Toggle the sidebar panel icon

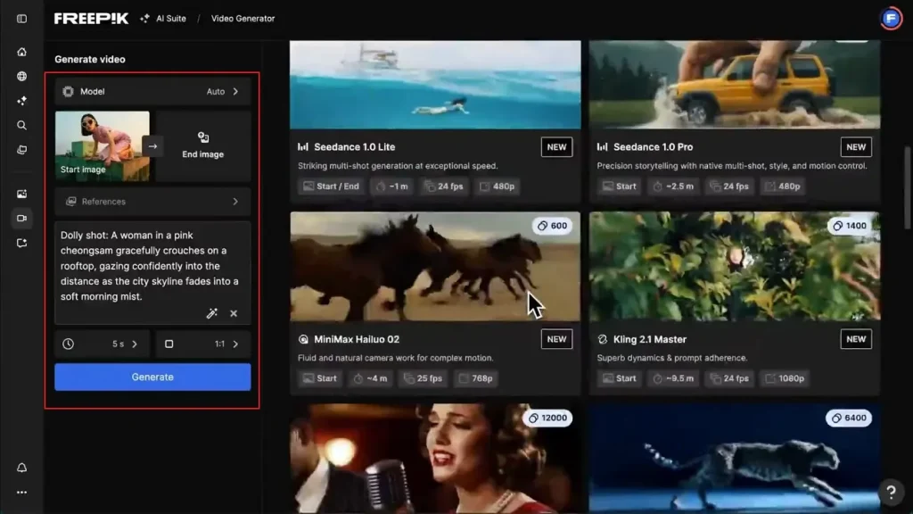(21, 19)
